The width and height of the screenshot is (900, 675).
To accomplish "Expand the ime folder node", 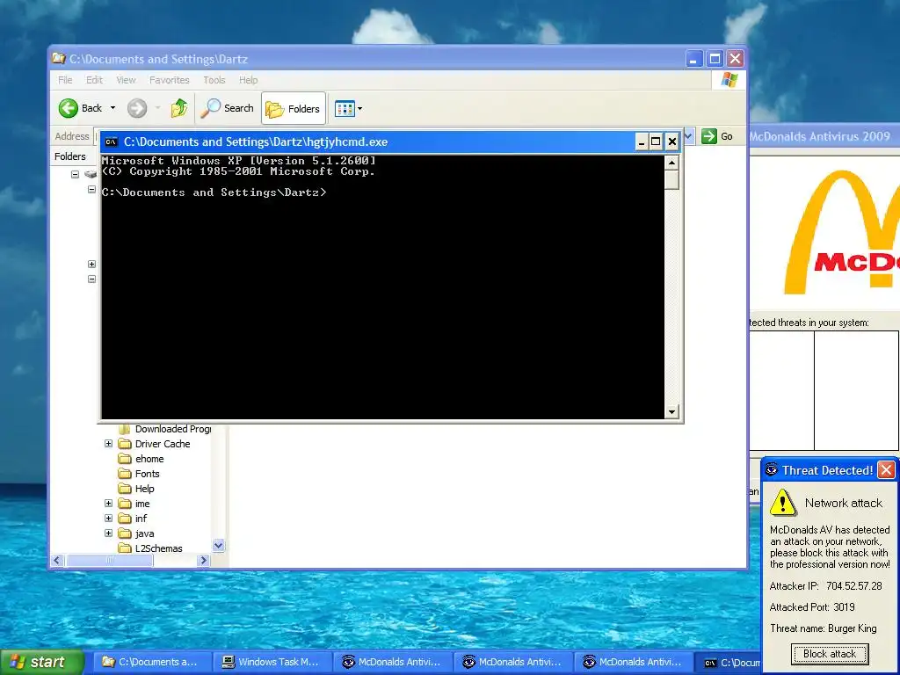I will (108, 504).
